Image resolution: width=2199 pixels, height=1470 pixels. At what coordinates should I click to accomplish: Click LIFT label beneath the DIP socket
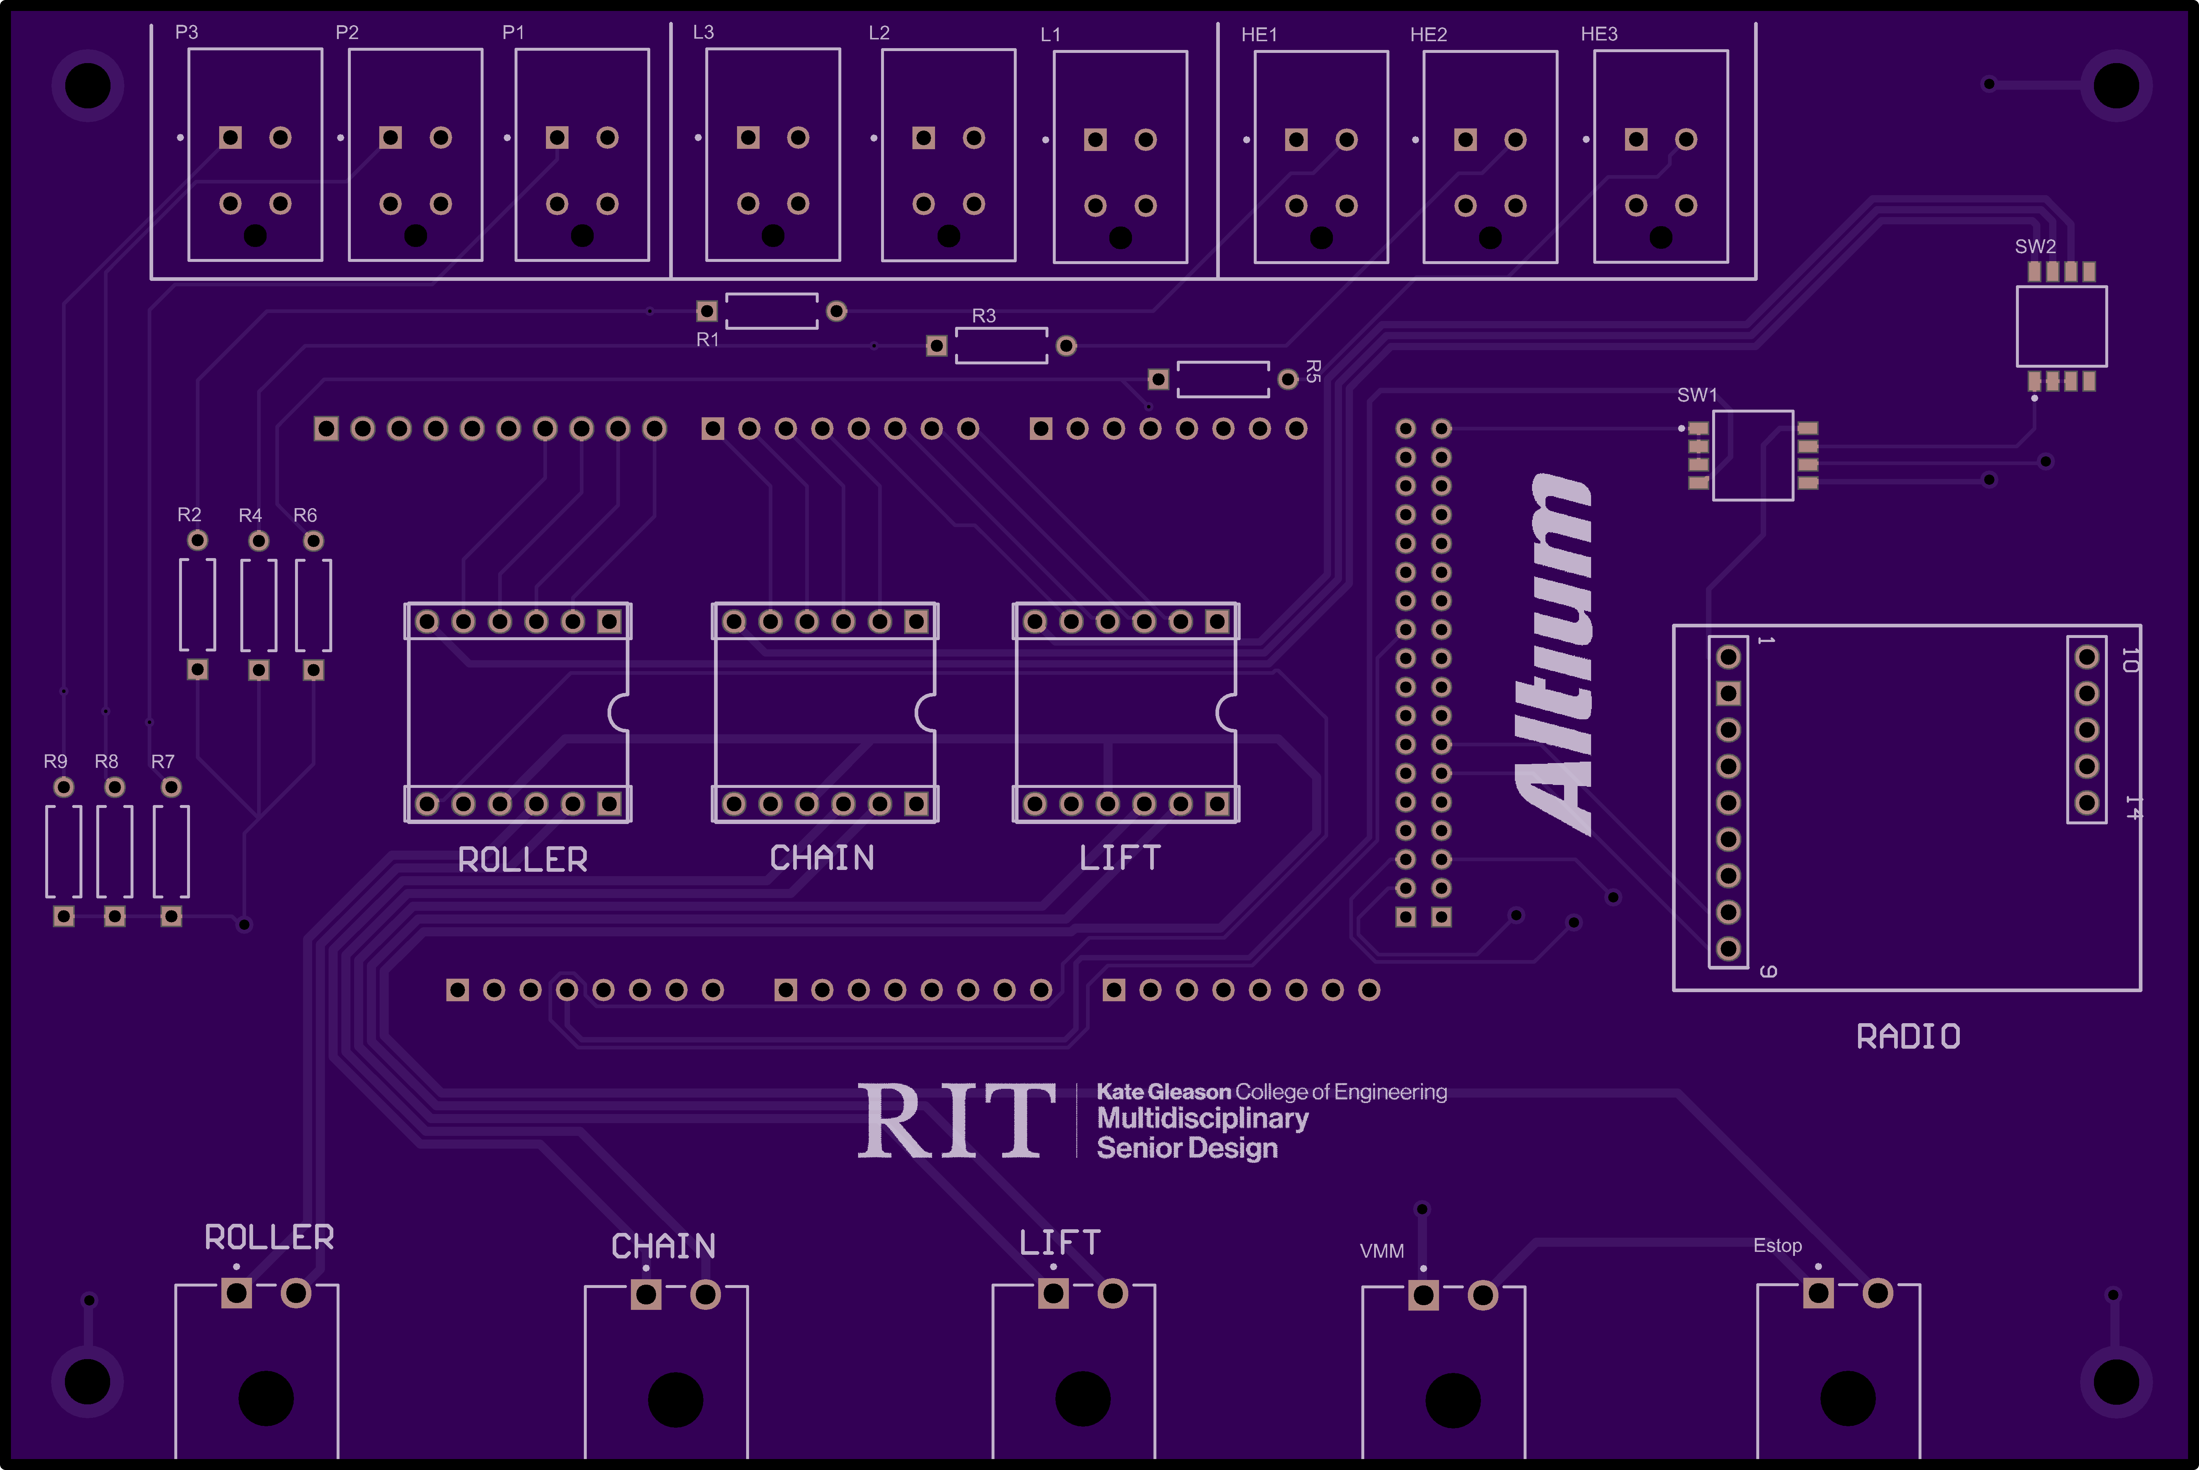pos(1120,858)
